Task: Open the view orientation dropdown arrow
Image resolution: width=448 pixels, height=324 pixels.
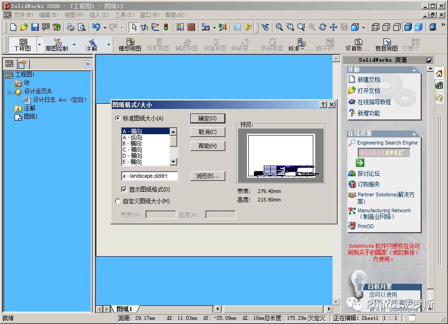Action: tap(363, 28)
